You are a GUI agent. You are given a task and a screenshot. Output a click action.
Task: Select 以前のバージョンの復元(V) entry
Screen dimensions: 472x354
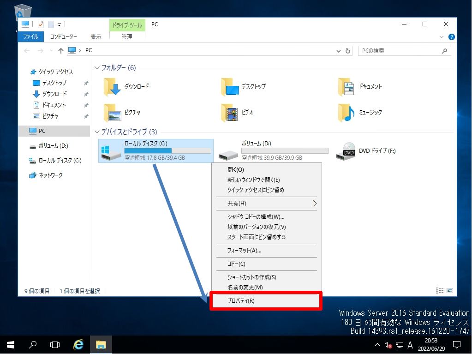pyautogui.click(x=267, y=227)
